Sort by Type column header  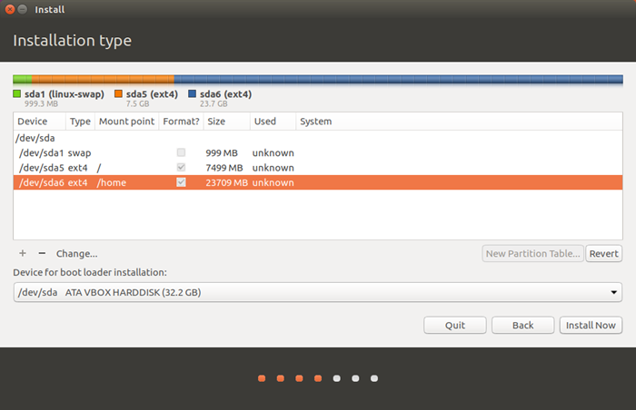coord(80,122)
